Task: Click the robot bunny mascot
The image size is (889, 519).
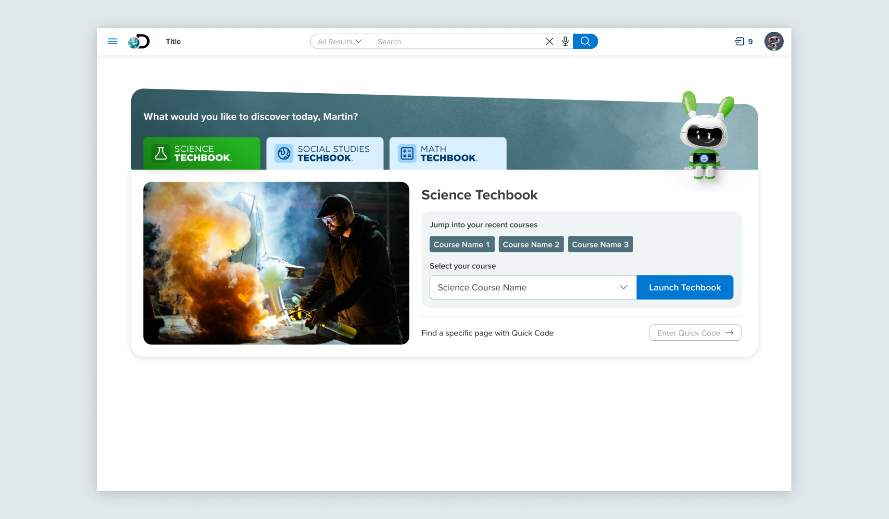Action: (705, 136)
